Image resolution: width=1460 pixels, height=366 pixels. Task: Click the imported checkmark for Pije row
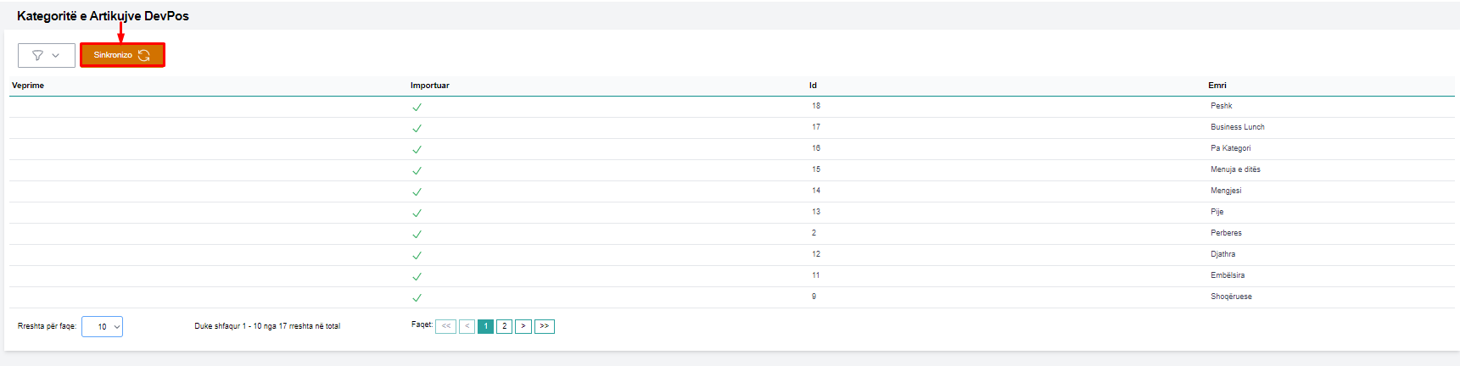[417, 213]
